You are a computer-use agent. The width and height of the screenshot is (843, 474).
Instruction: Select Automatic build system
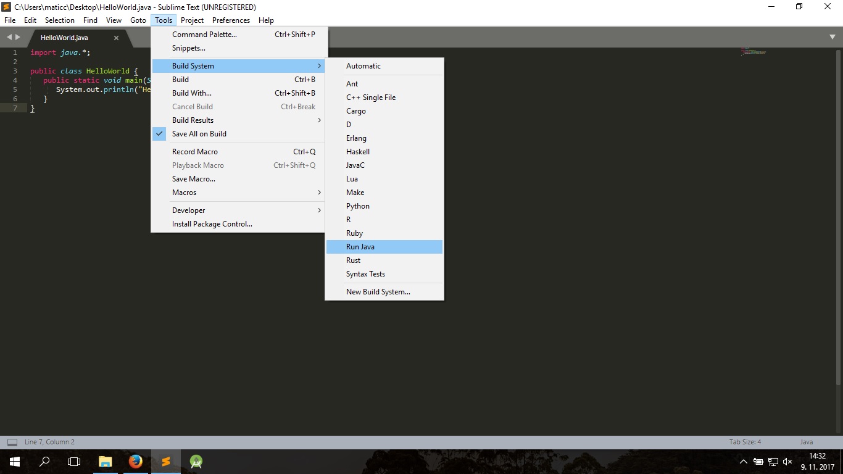pos(384,66)
